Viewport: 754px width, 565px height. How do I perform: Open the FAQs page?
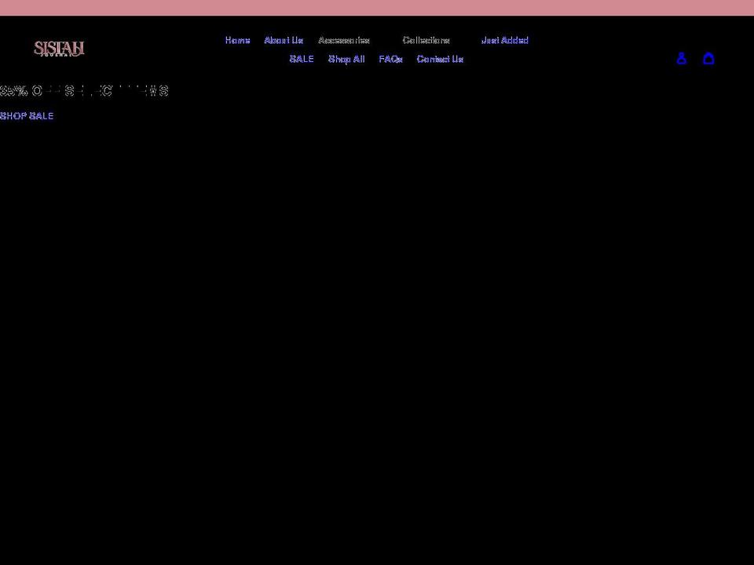(x=390, y=59)
